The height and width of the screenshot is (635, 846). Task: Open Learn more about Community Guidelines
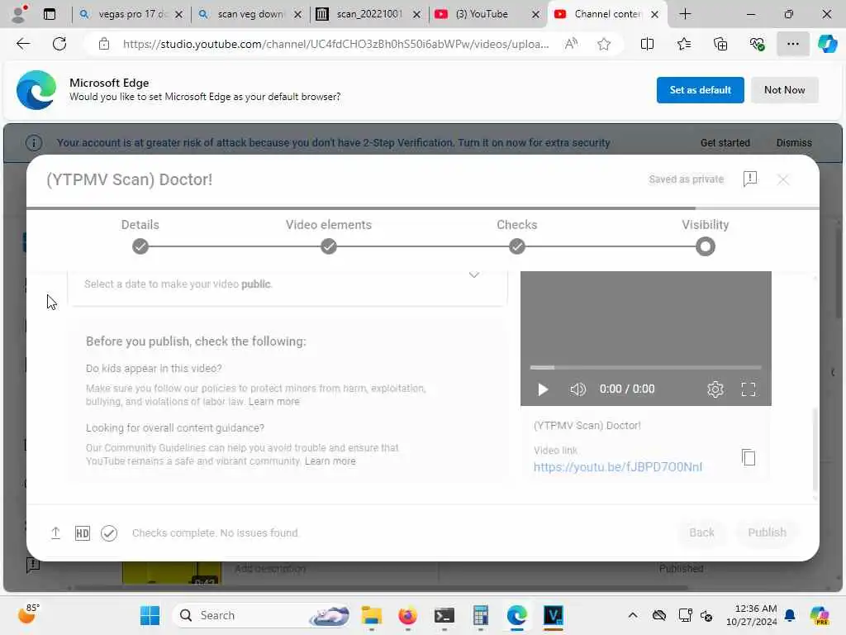click(330, 461)
